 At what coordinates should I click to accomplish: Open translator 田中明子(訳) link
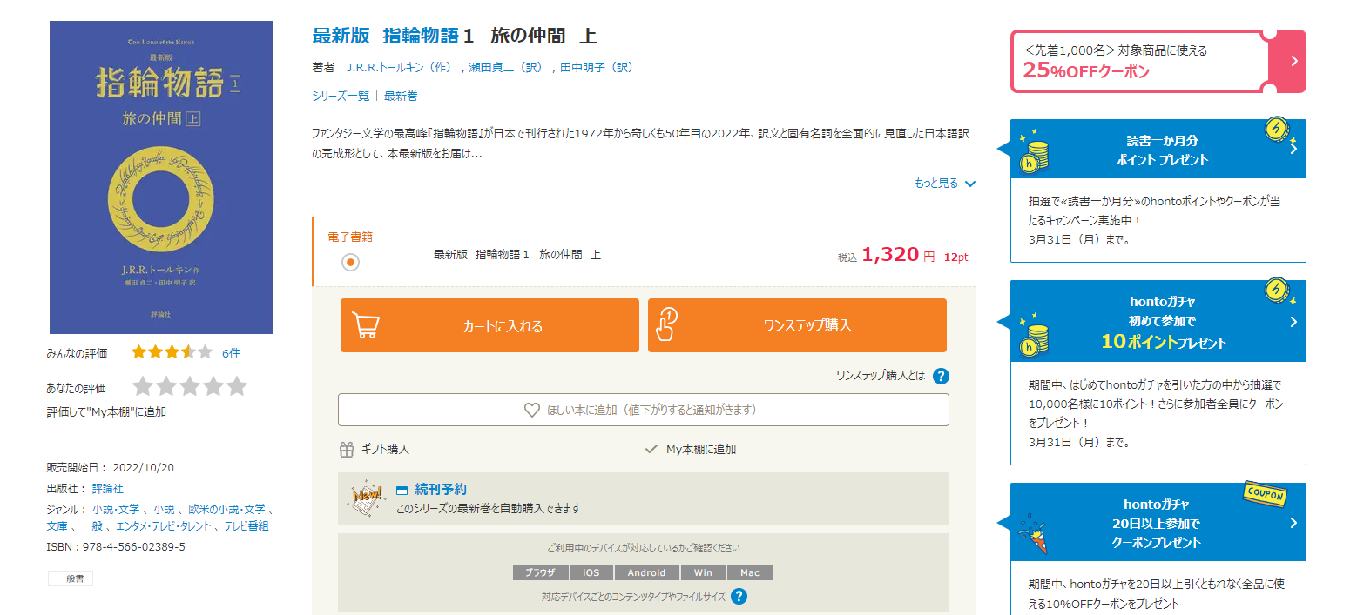pos(597,67)
